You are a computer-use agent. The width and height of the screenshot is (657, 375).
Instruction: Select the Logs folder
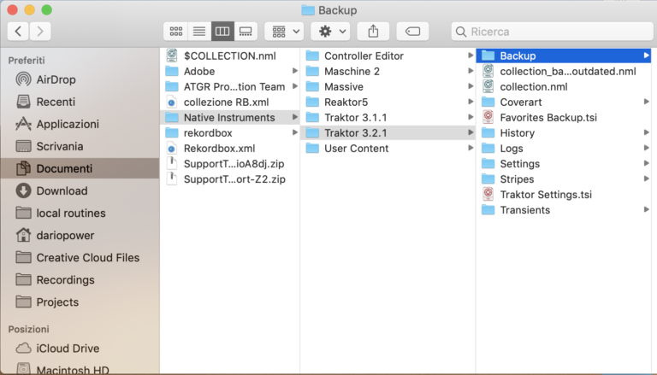click(x=564, y=149)
